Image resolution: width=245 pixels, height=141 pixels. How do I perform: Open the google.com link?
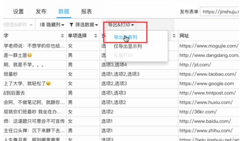tap(207, 84)
